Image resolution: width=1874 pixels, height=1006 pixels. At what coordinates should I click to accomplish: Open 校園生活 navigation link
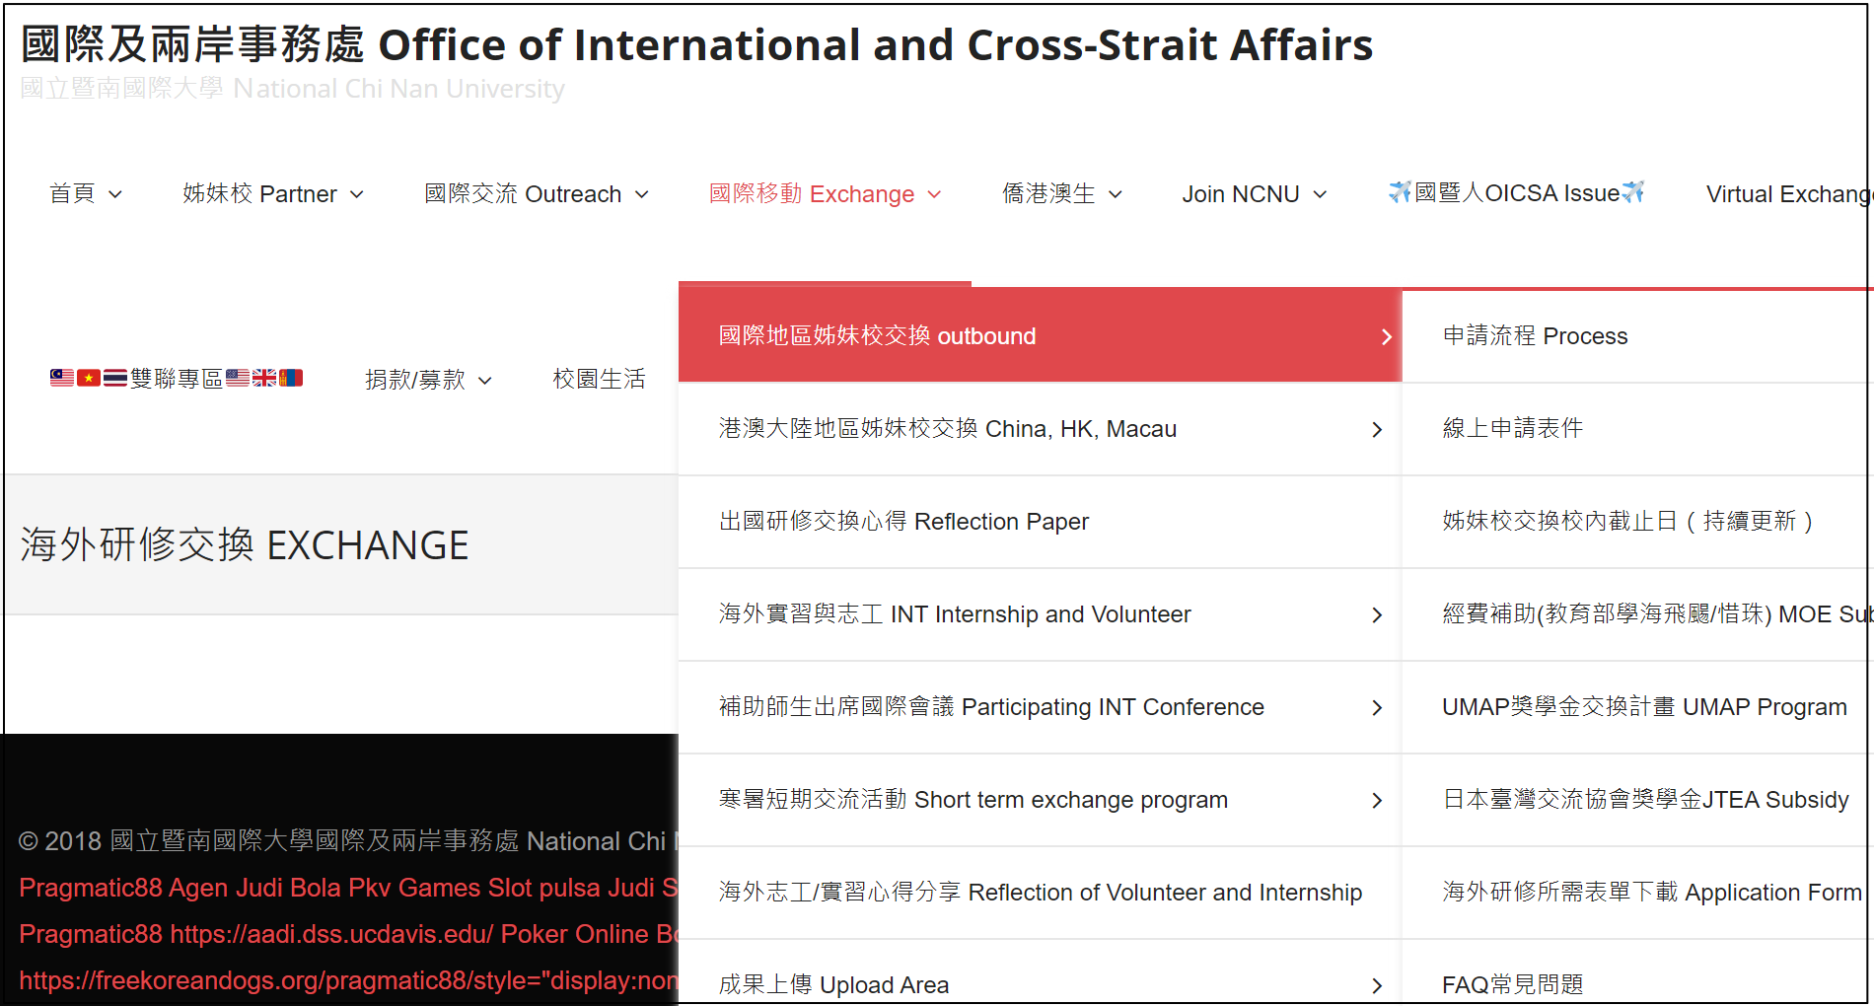tap(599, 380)
